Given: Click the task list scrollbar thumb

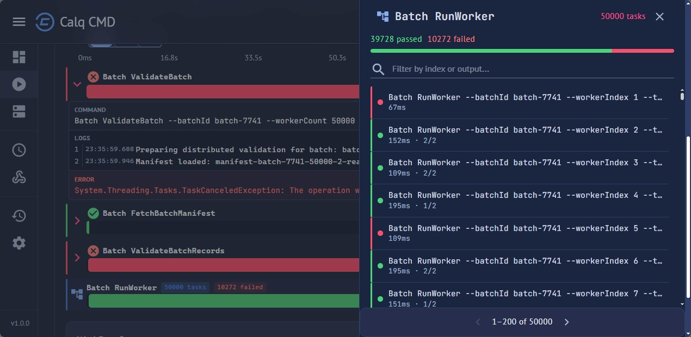Looking at the screenshot, I should point(682,96).
